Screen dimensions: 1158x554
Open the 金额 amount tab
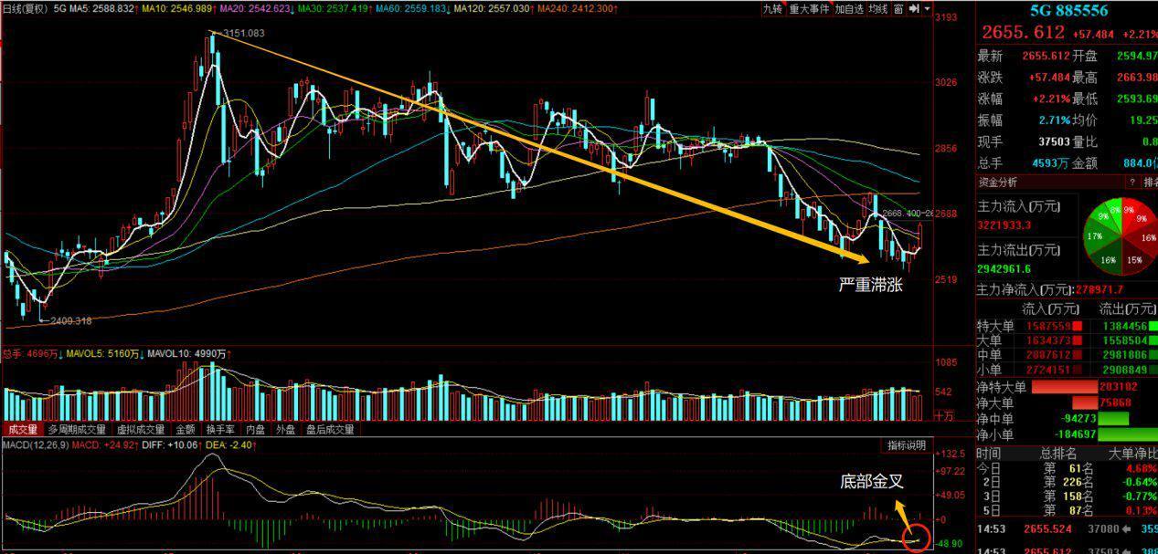click(x=186, y=429)
